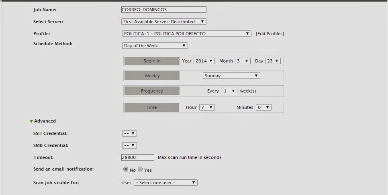Open the Frequency weeks dropdown
The height and width of the screenshot is (195, 388).
point(229,91)
